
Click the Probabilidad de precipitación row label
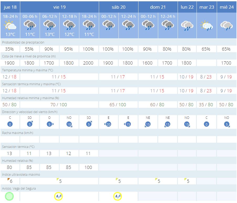tap(23, 42)
